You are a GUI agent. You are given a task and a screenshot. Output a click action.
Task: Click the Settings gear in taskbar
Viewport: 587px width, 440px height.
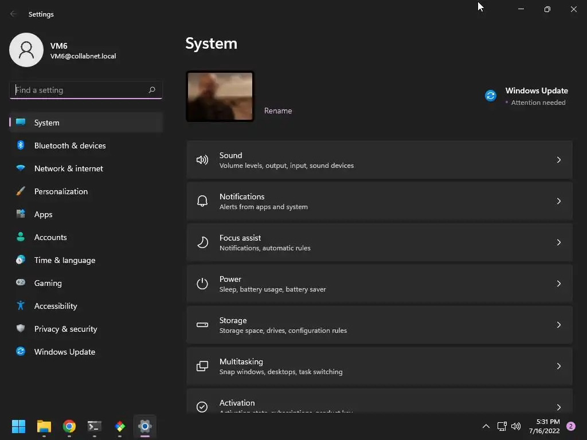click(x=145, y=426)
